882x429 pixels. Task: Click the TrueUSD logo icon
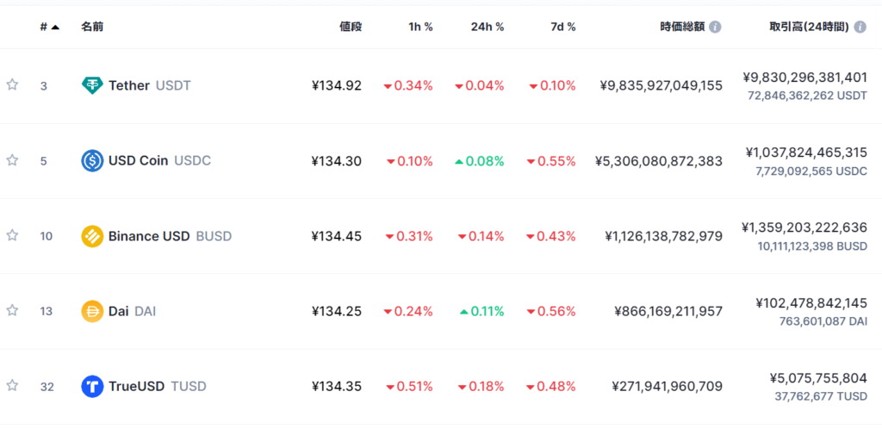[x=92, y=386]
